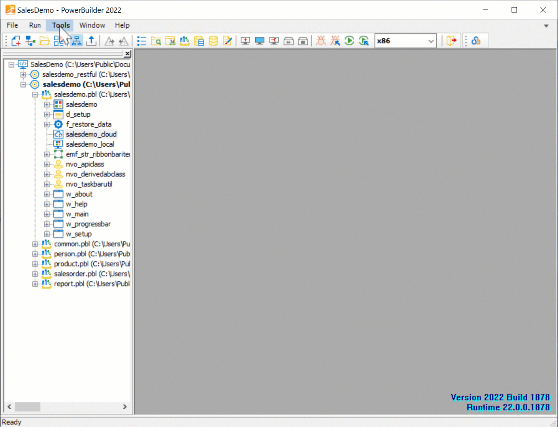Open the file Edit pencil icon

pyautogui.click(x=228, y=41)
